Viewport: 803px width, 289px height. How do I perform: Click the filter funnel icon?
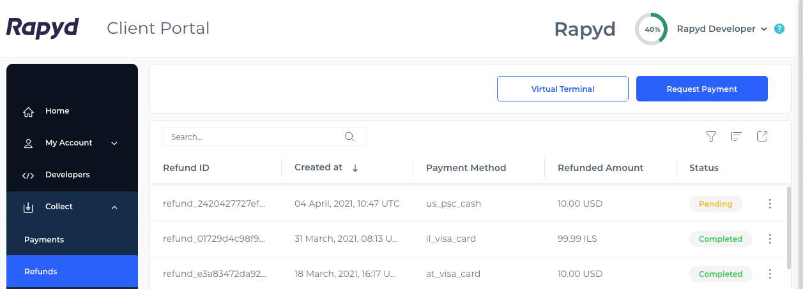pos(711,137)
